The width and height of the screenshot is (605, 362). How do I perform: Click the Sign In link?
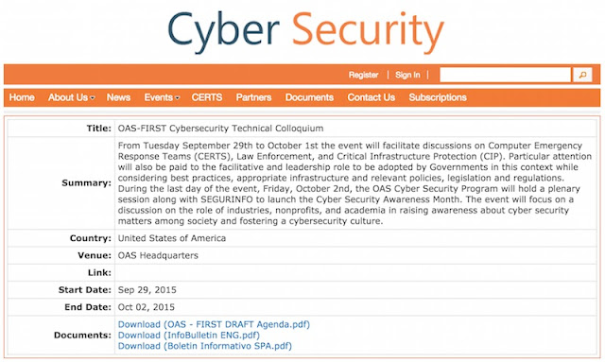(x=407, y=75)
